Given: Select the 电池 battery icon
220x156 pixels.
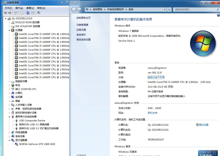Looking at the screenshot, I should click(13, 85).
